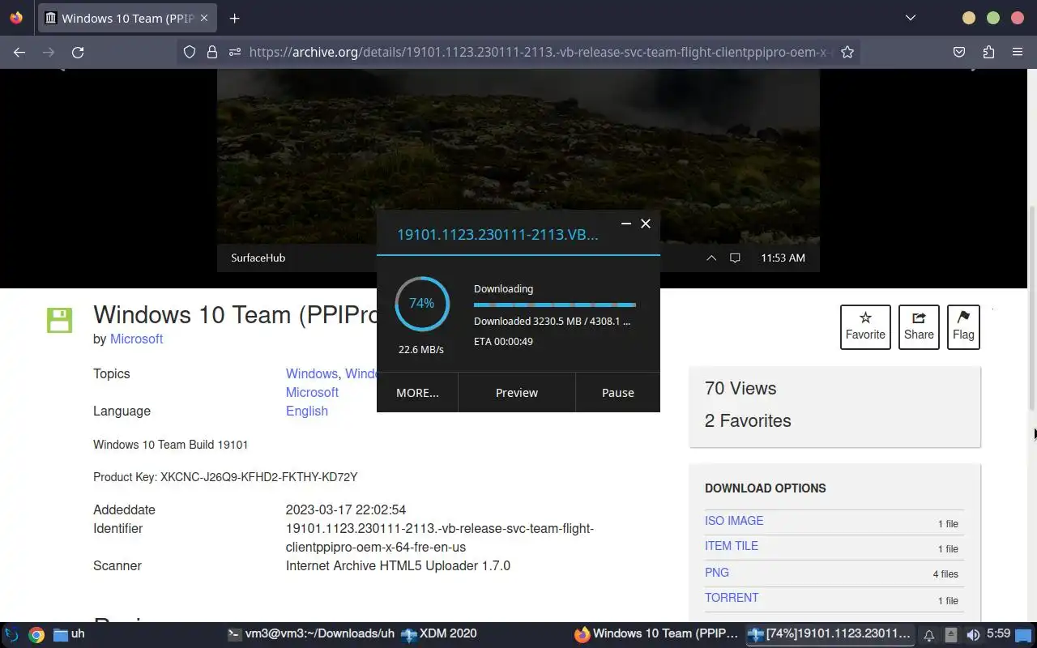
Task: Click the download filename title 19101.1123...
Action: pos(497,234)
